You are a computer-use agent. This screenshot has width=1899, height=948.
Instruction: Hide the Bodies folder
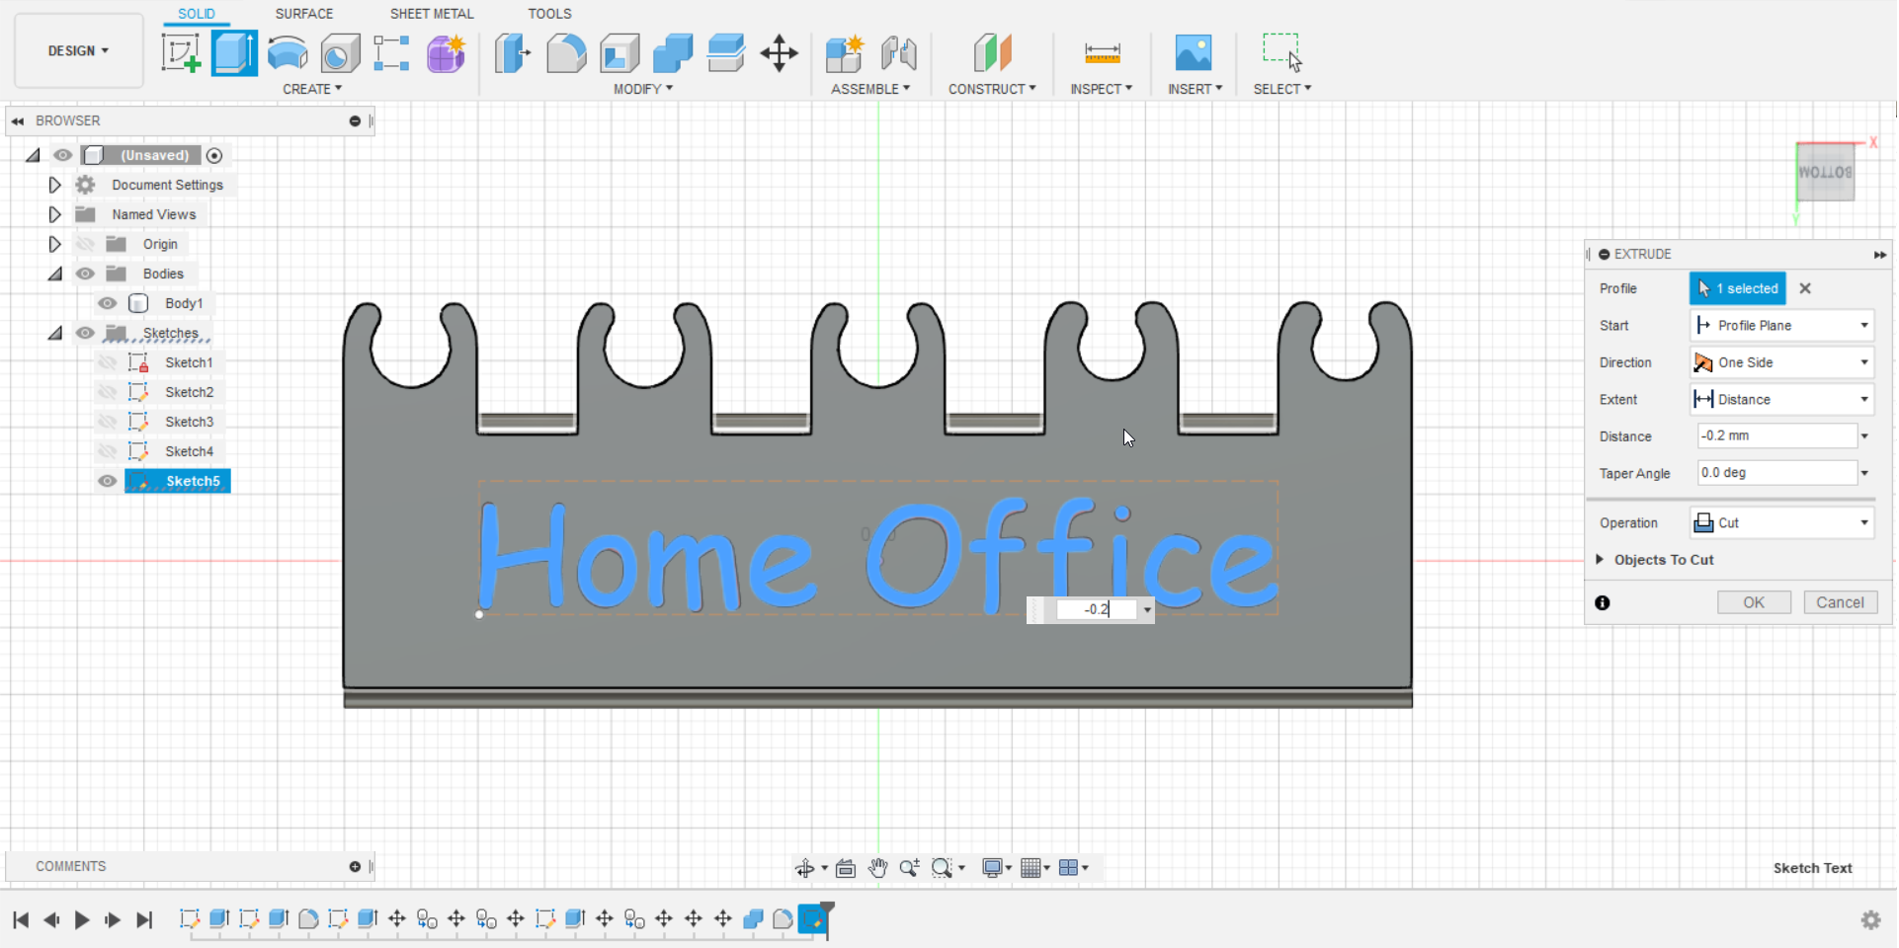pyautogui.click(x=85, y=274)
